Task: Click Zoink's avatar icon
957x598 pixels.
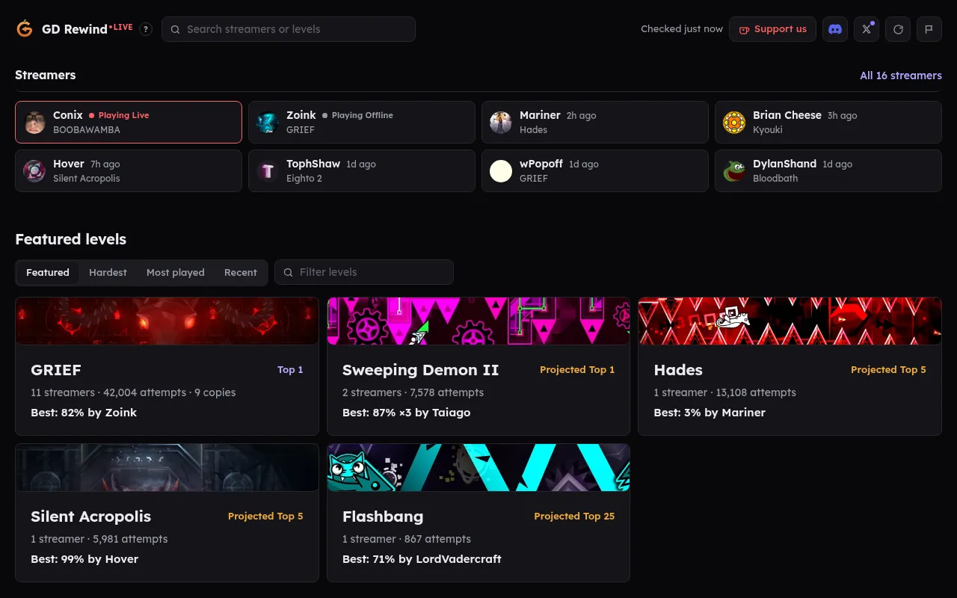Action: coord(268,123)
